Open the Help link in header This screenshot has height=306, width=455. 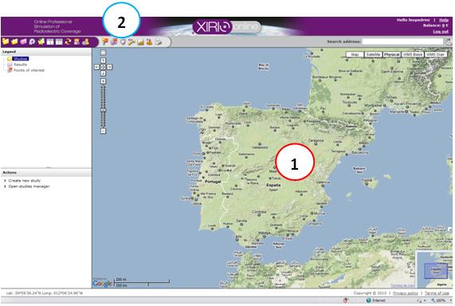pos(444,20)
